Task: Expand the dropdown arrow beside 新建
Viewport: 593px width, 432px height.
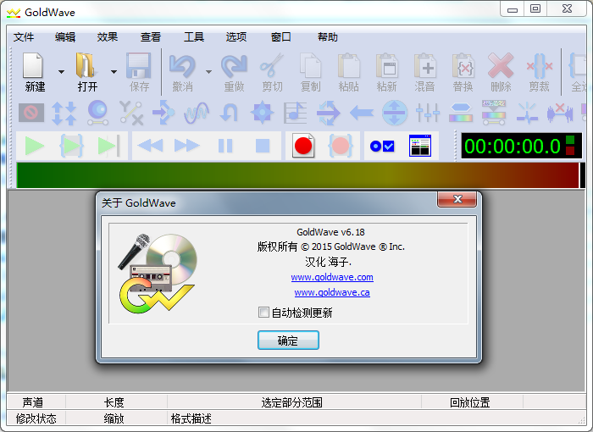Action: (61, 72)
